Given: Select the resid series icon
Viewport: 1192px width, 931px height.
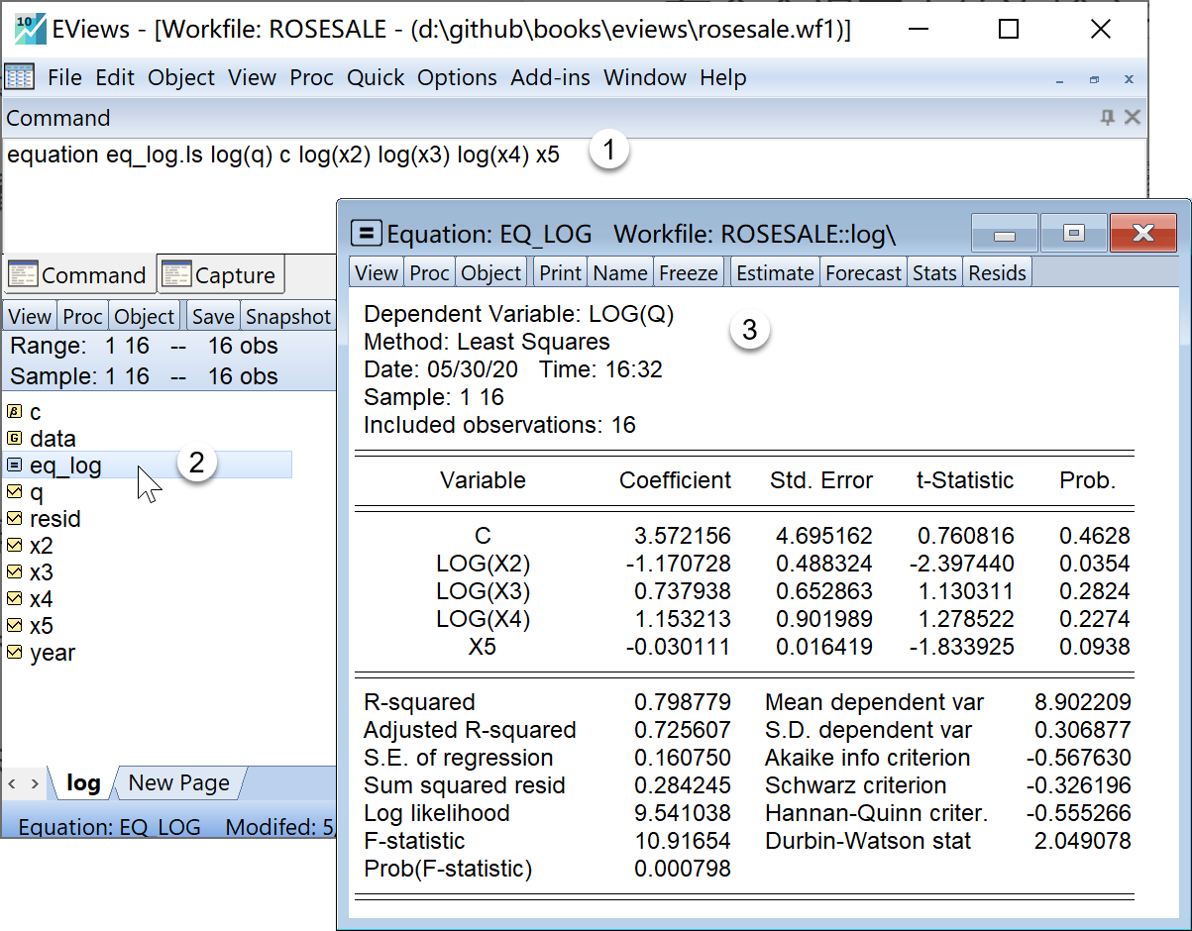Looking at the screenshot, I should pos(15,519).
